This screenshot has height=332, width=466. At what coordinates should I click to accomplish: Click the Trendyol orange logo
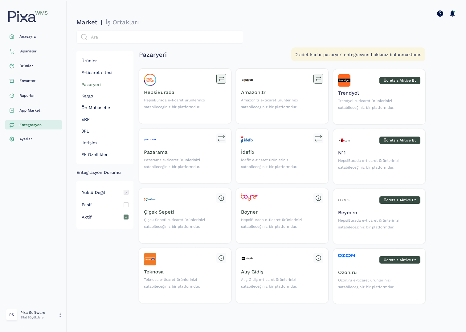tap(344, 80)
